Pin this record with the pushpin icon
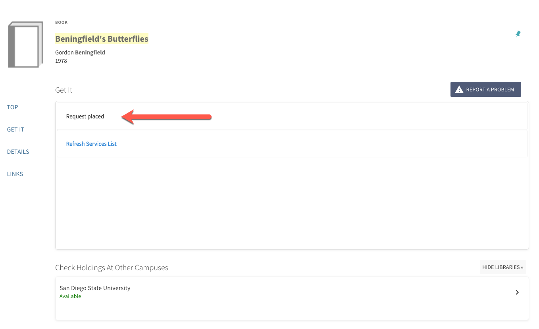539x329 pixels. [518, 34]
